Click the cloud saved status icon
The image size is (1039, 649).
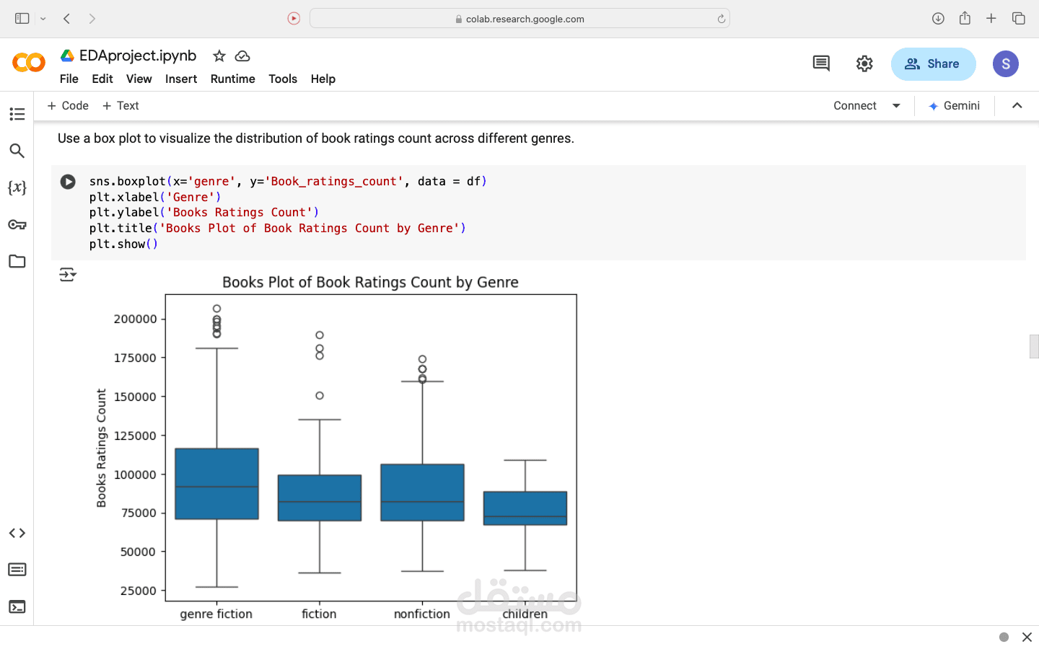click(x=242, y=56)
